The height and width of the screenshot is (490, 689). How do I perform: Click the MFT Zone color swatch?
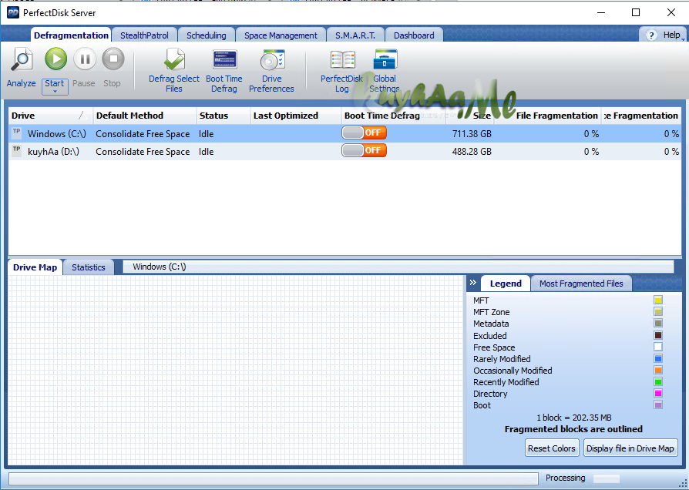(658, 311)
